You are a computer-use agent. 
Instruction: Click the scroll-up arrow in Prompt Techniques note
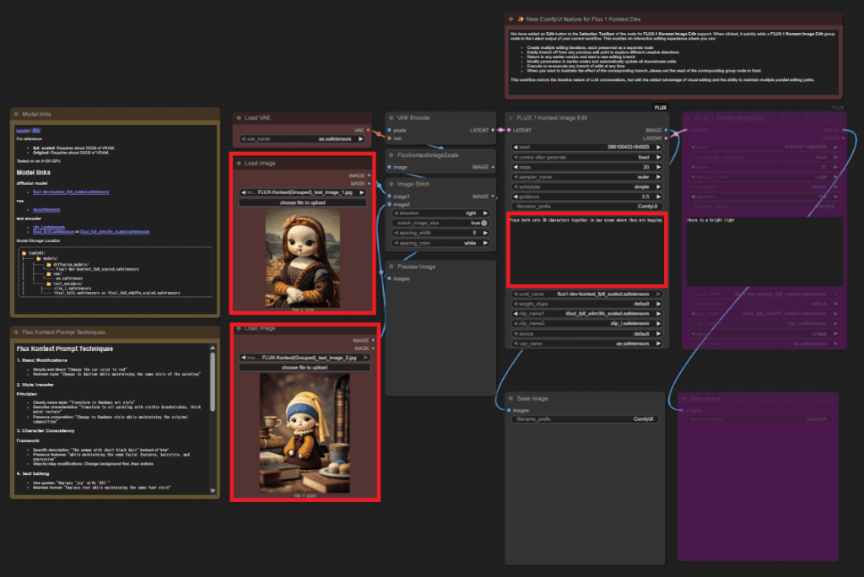tap(213, 348)
